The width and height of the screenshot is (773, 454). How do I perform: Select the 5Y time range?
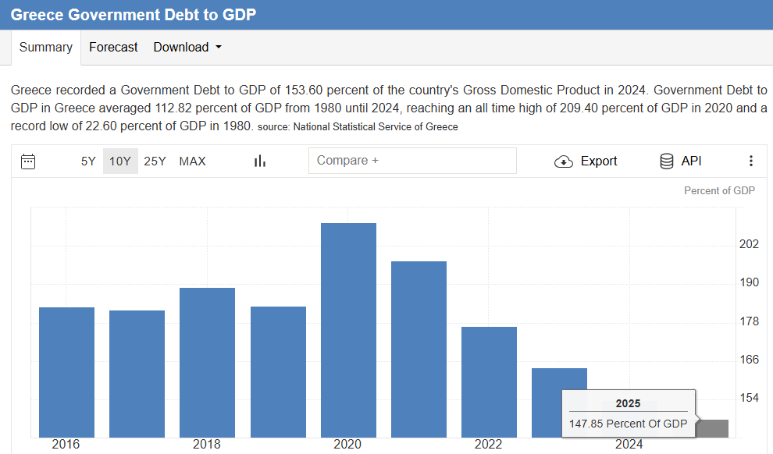click(x=88, y=161)
